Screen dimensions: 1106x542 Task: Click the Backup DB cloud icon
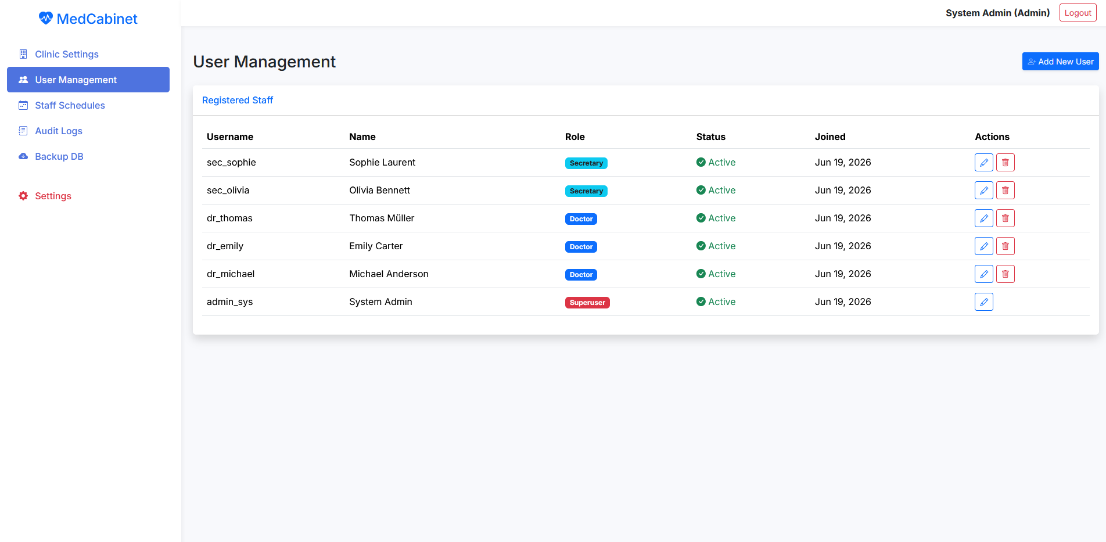[23, 156]
